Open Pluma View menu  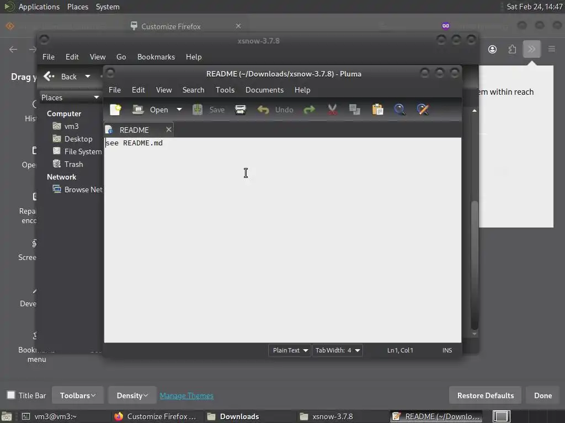(x=164, y=90)
